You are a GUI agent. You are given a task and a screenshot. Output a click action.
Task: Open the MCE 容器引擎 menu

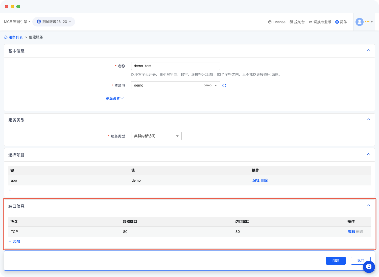17,22
